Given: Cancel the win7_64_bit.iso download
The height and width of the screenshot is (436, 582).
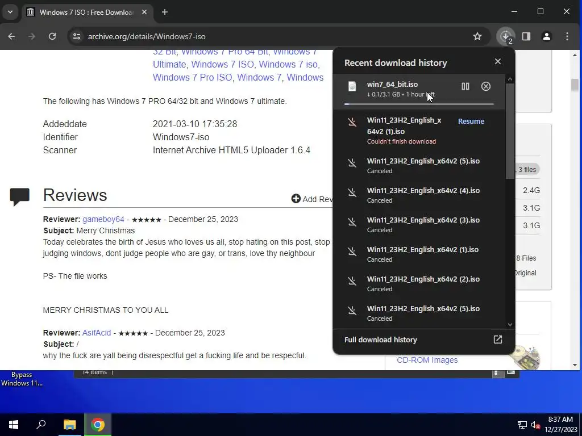Looking at the screenshot, I should point(485,86).
